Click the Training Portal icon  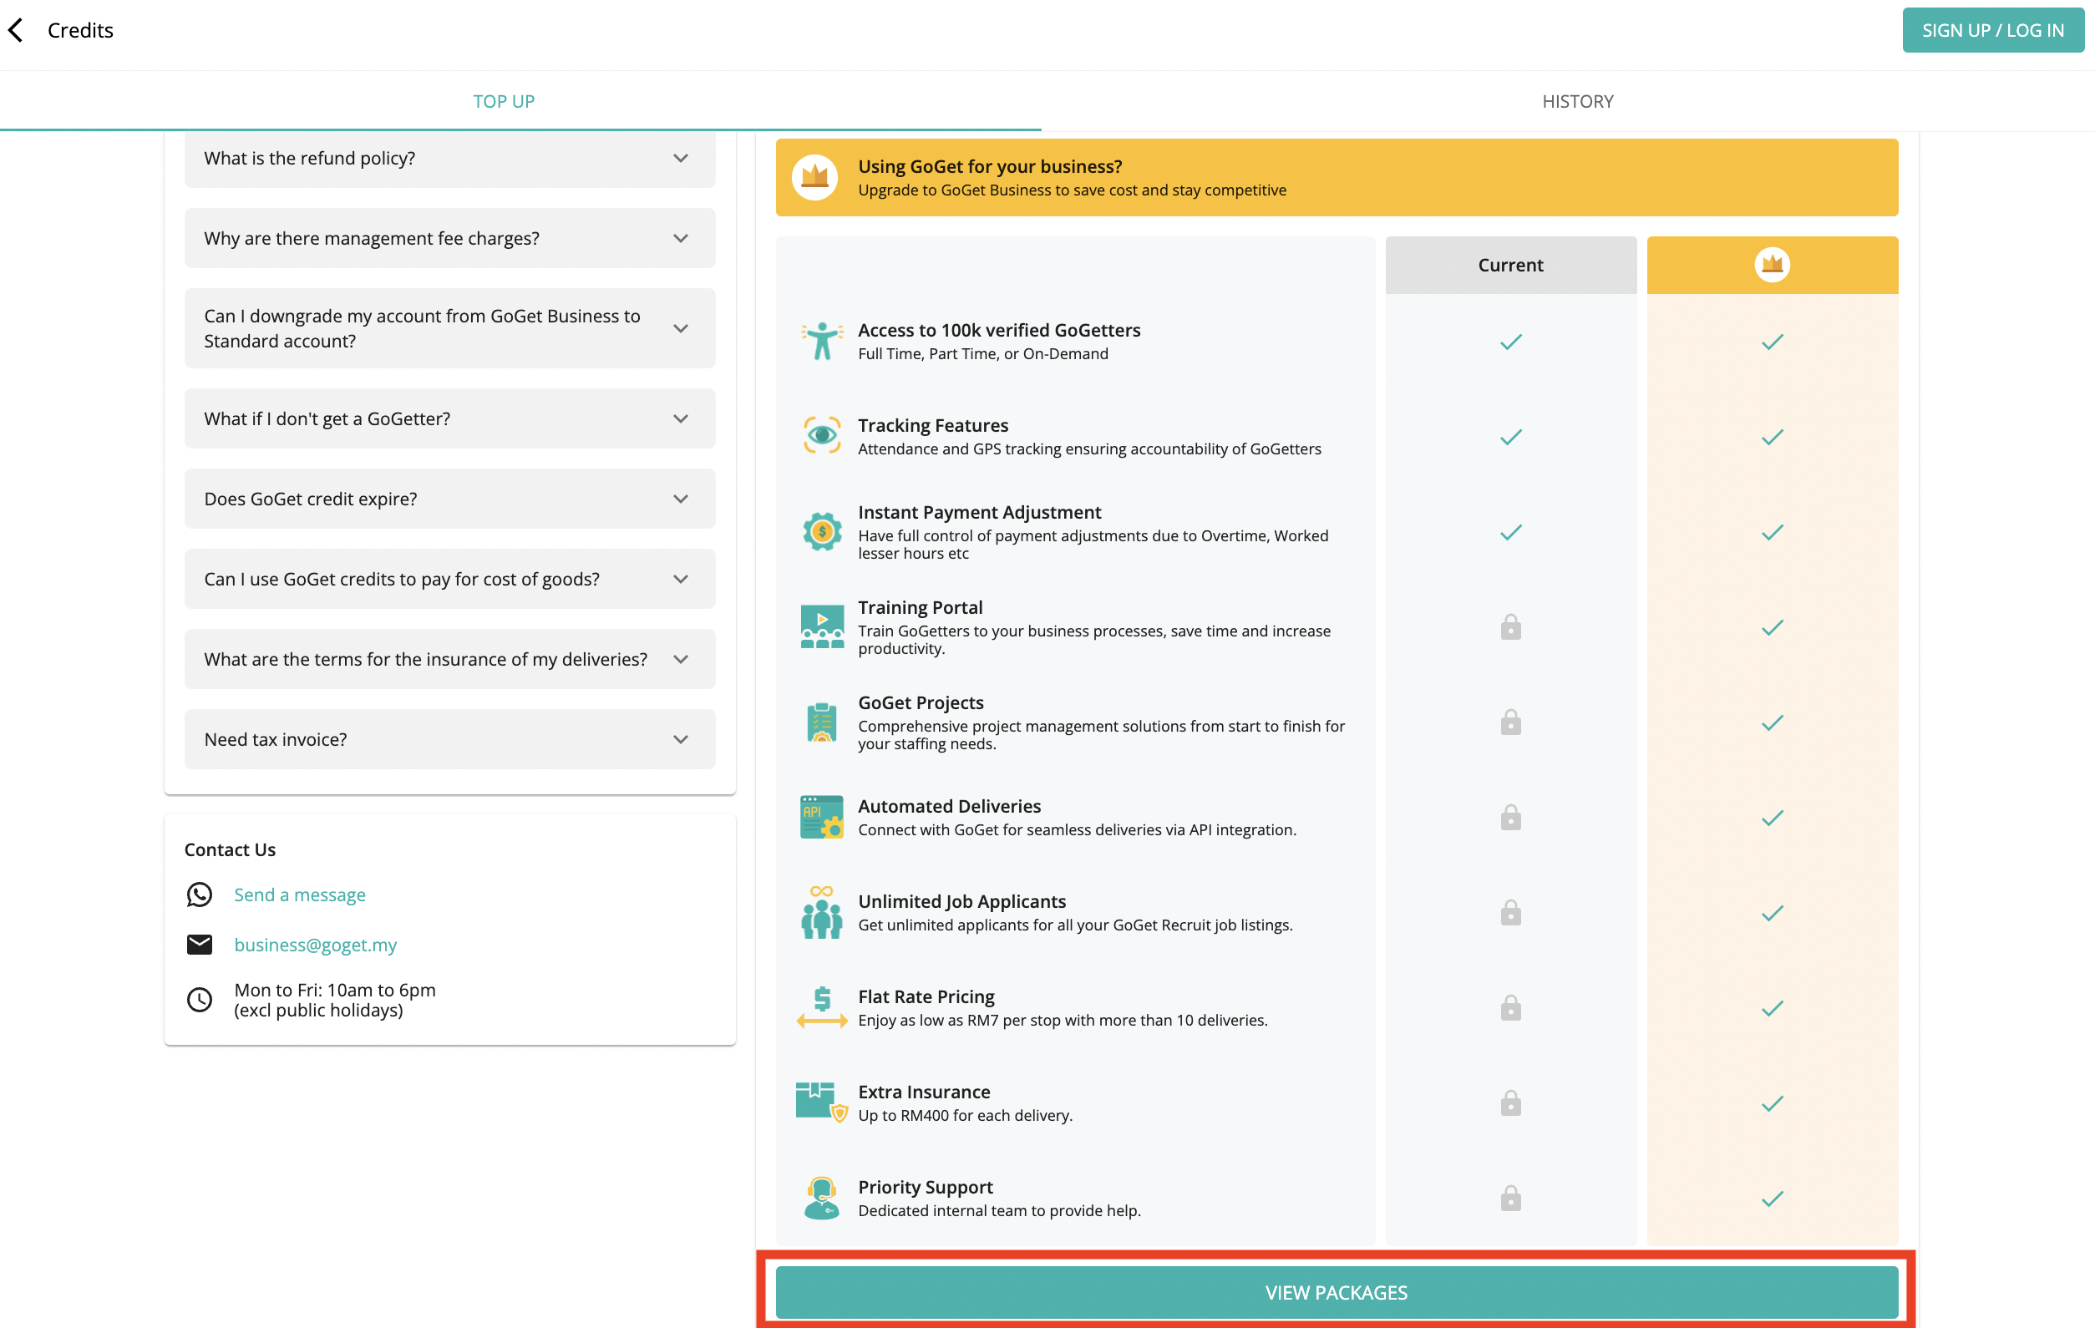[821, 626]
